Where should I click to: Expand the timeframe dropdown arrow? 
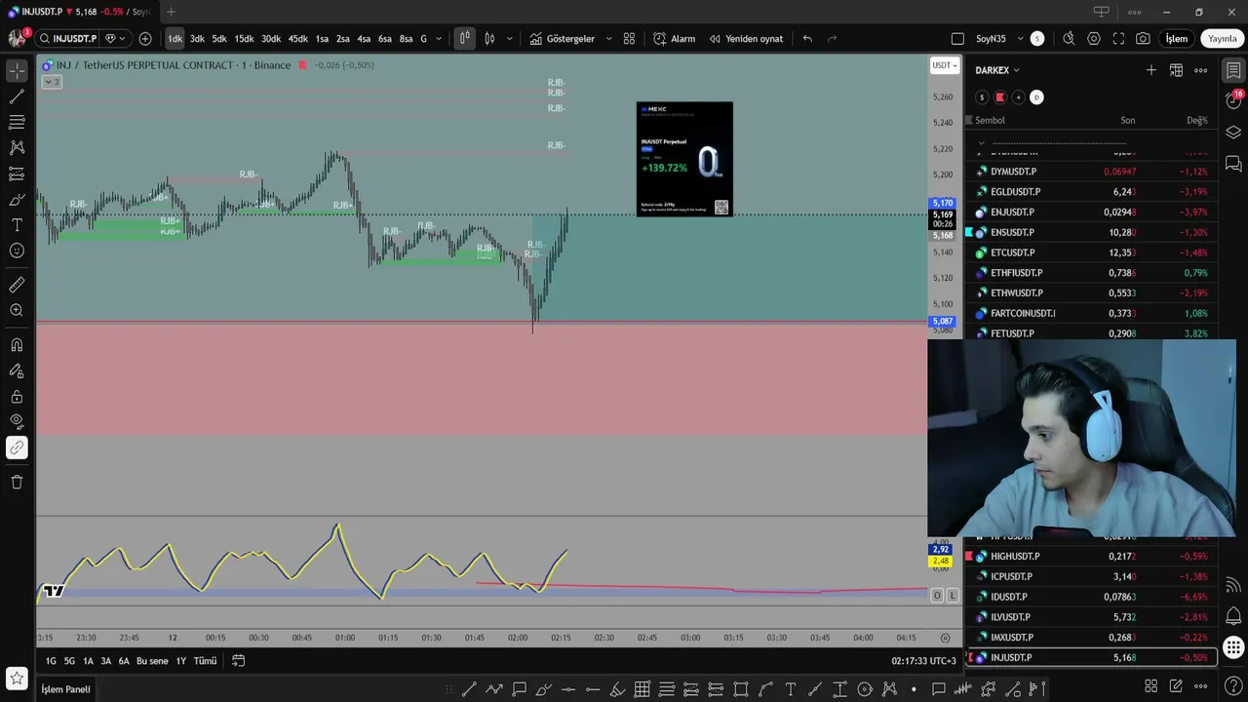pyautogui.click(x=439, y=39)
